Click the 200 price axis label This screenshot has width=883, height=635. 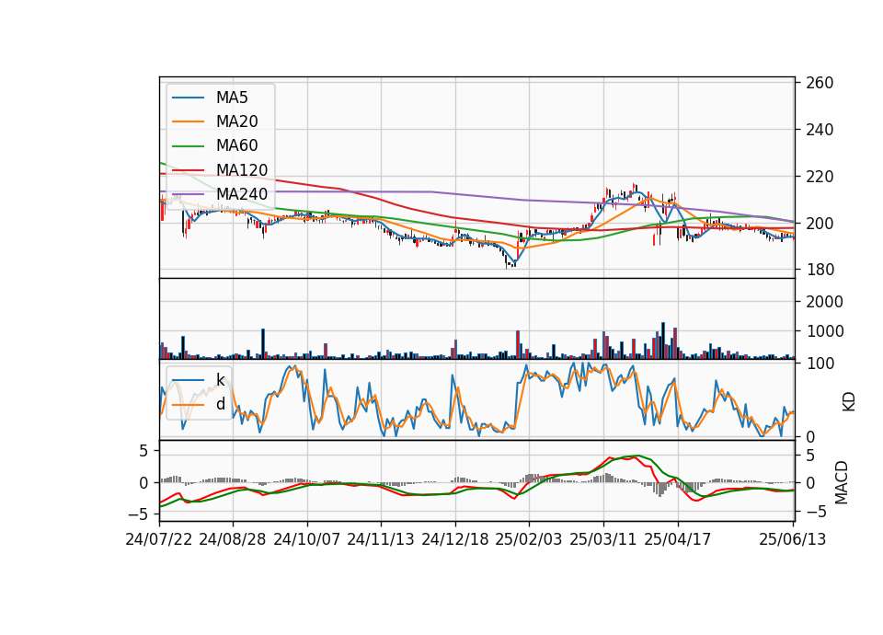point(820,223)
